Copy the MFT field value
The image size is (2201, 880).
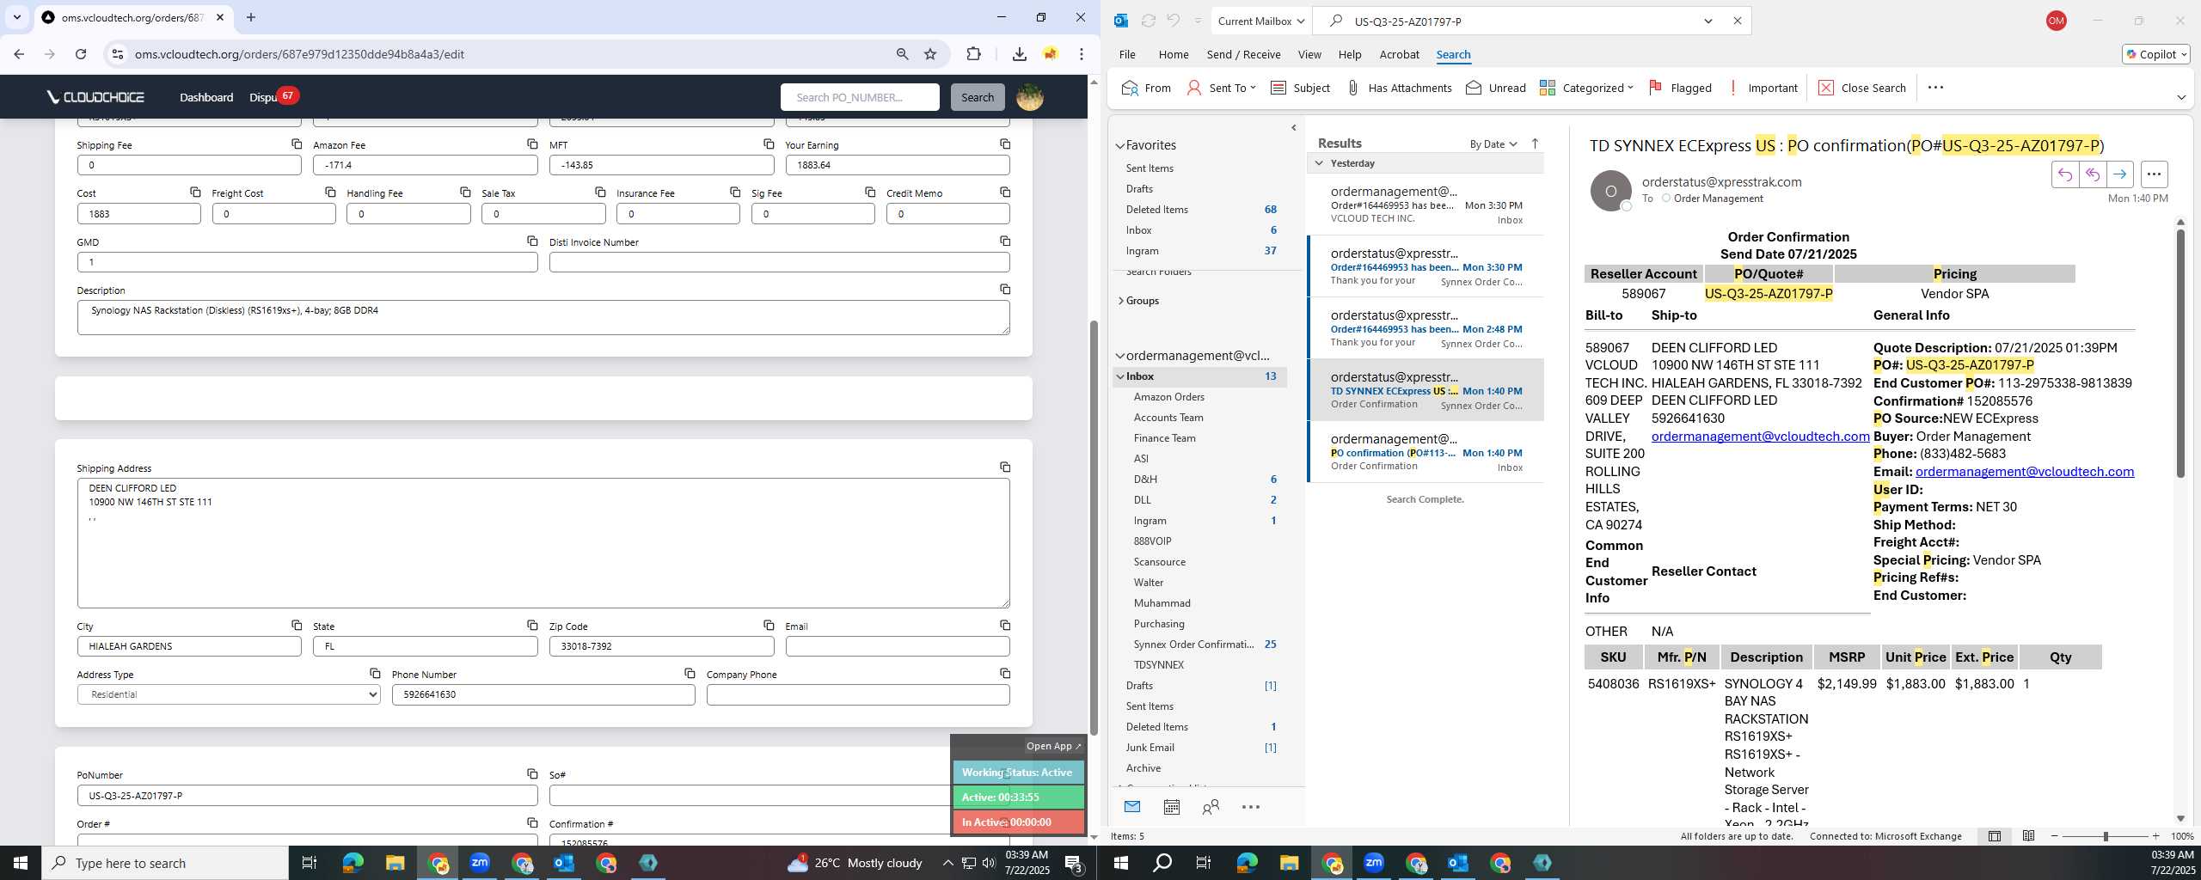coord(769,144)
